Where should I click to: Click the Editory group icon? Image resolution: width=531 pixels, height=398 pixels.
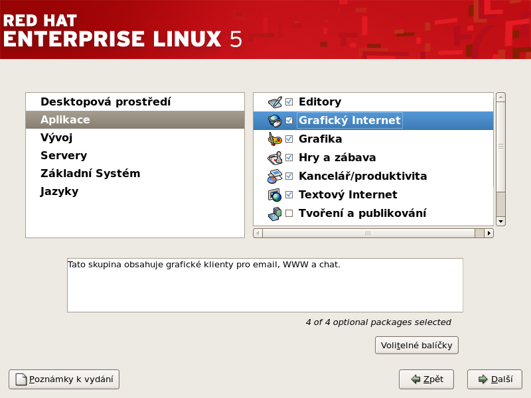[x=275, y=102]
